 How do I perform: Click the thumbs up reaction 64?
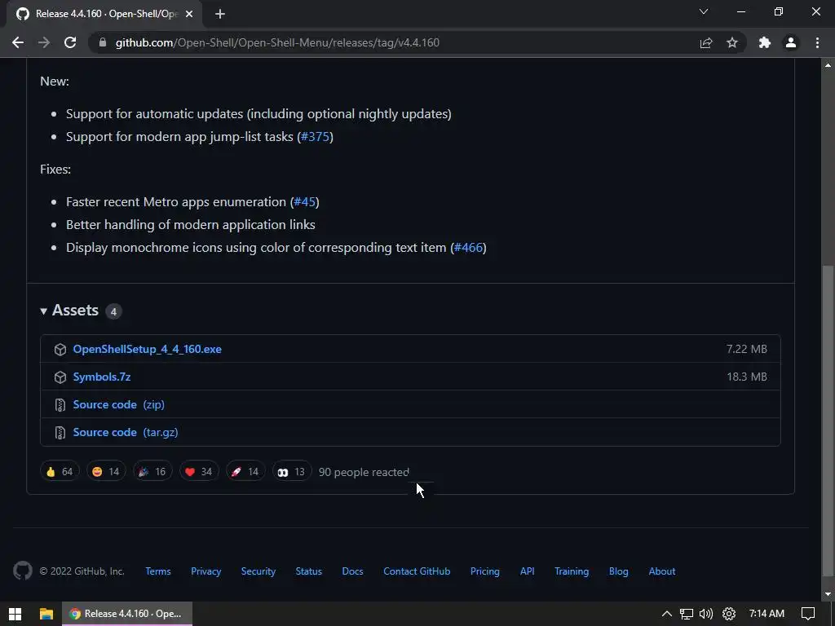pyautogui.click(x=60, y=472)
